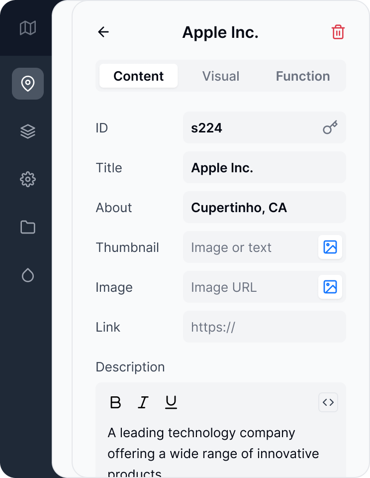Open the folder icon in sidebar

[x=28, y=227]
